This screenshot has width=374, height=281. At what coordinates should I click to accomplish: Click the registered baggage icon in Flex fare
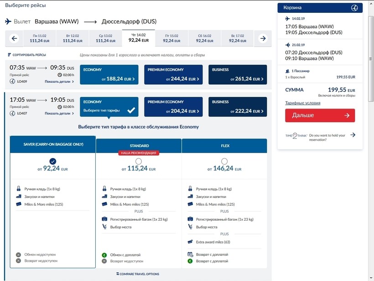coord(190,219)
